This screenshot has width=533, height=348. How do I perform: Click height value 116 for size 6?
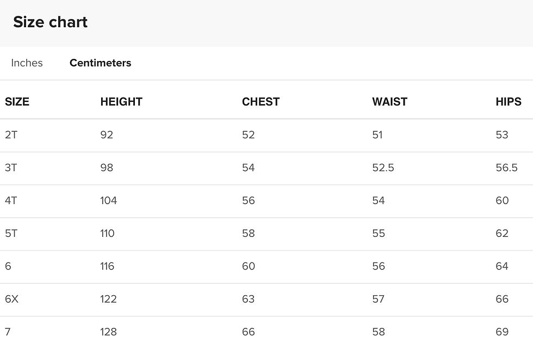[107, 266]
